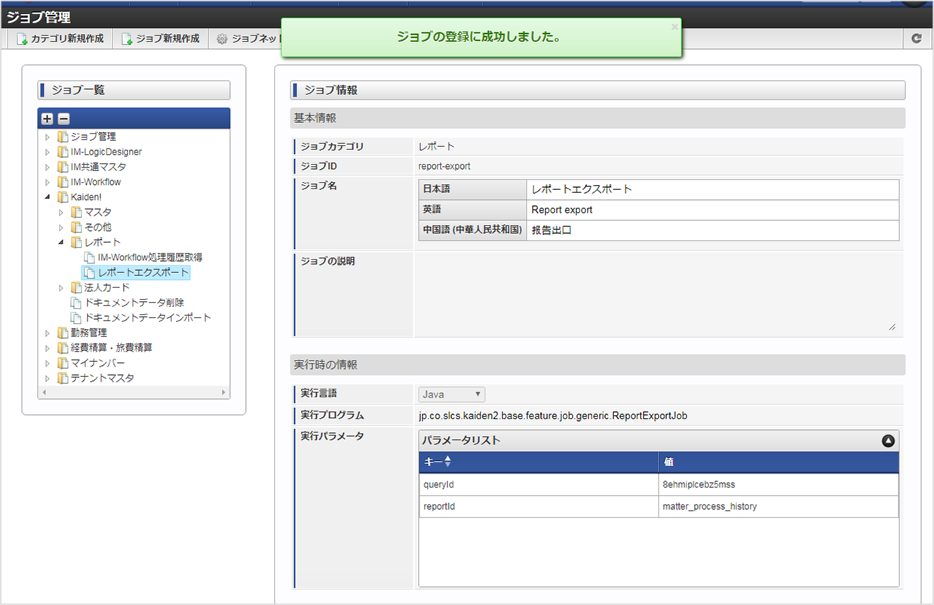Click the IM共通マスタ folder icon
Screen dimensions: 934x605
click(63, 167)
